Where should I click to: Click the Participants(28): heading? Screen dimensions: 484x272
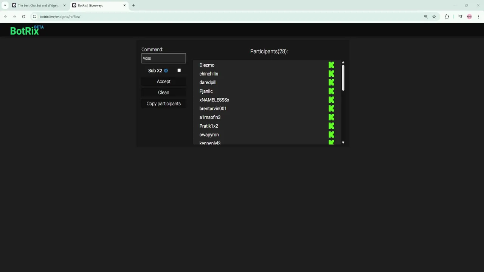[269, 51]
